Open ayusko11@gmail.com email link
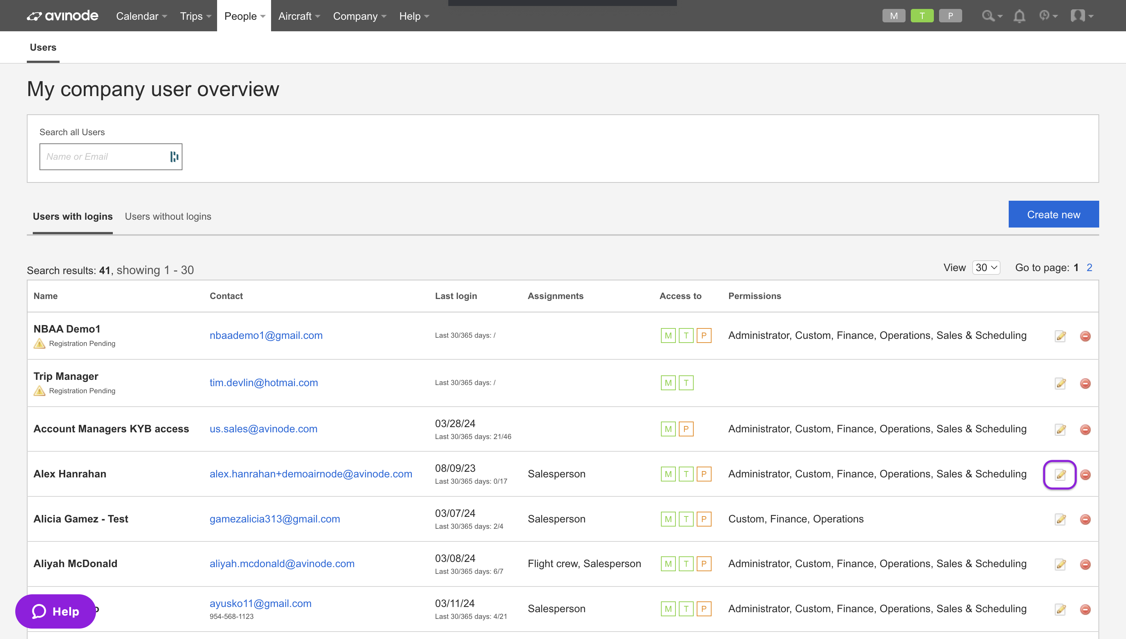Screen dimensions: 1126x639 click(x=261, y=604)
